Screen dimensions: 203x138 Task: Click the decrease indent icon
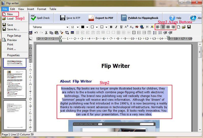pyautogui.click(x=171, y=33)
